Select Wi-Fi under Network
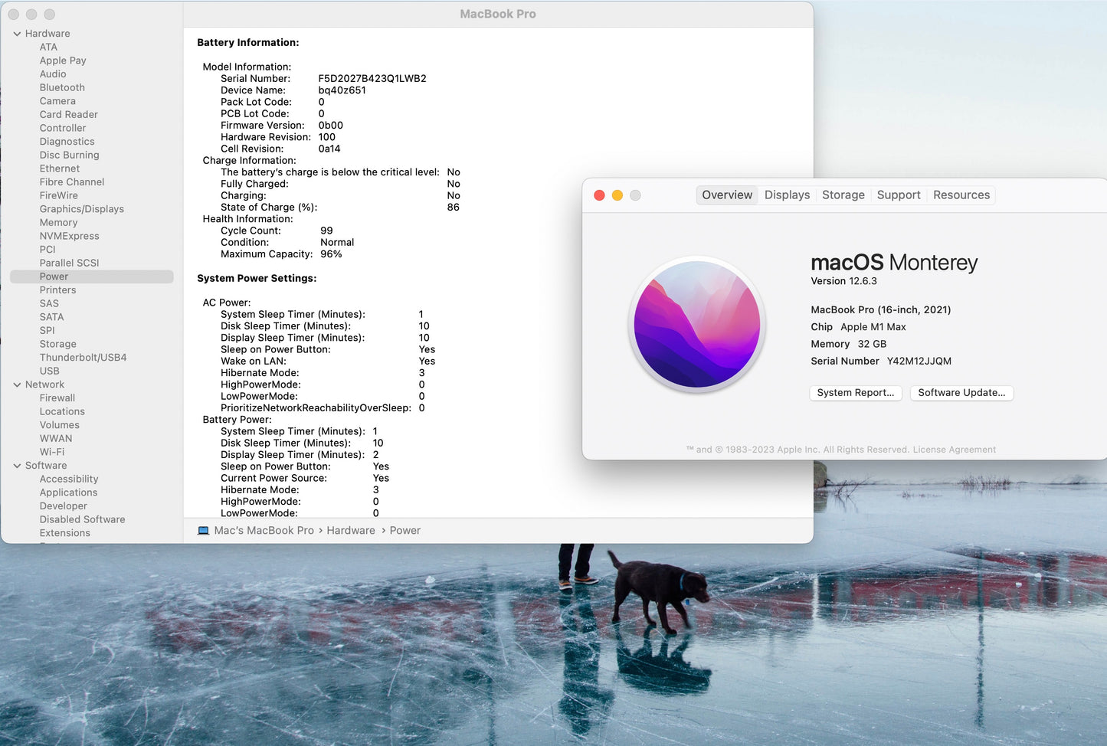Image resolution: width=1107 pixels, height=746 pixels. [52, 452]
